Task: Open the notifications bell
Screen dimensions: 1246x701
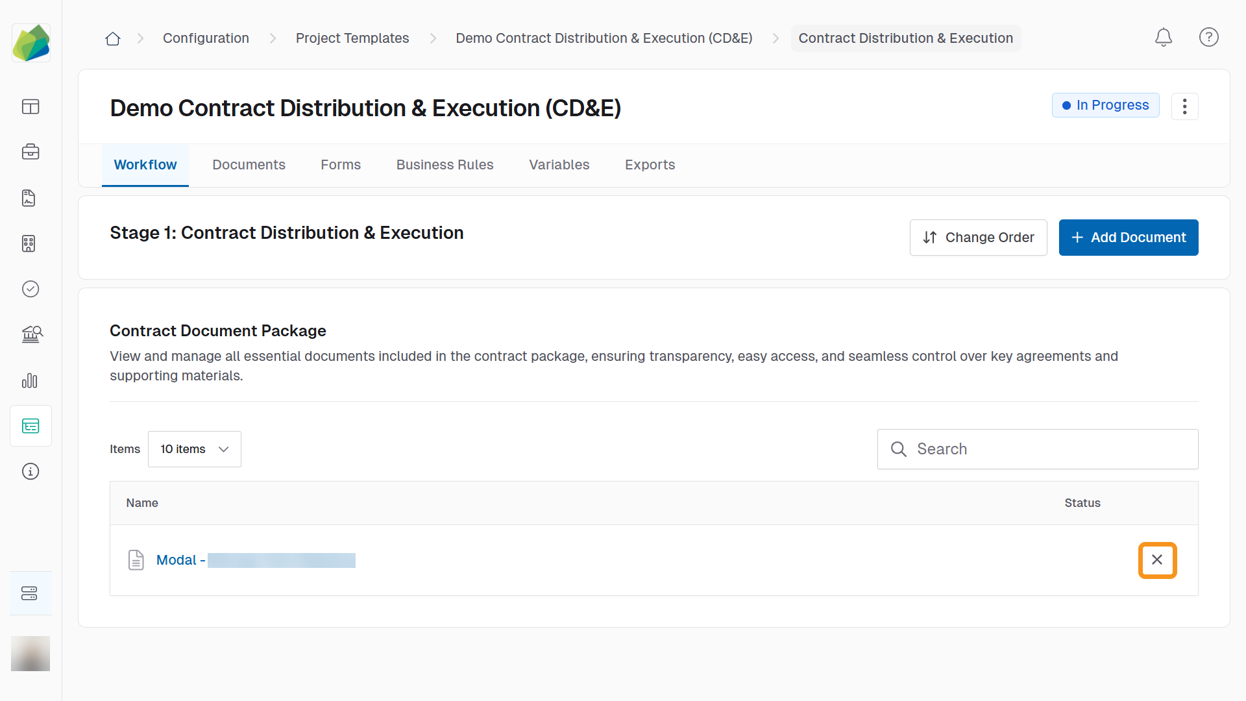Action: pos(1164,38)
